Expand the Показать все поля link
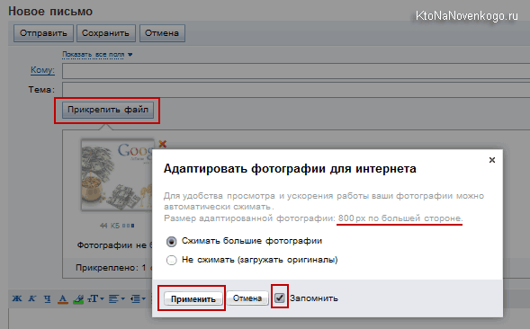 (x=97, y=54)
